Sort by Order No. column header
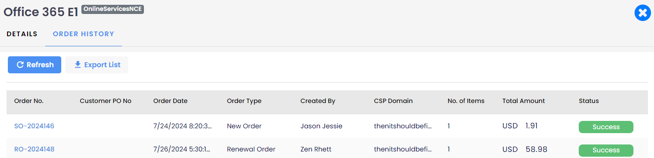The width and height of the screenshot is (654, 158). (x=29, y=101)
